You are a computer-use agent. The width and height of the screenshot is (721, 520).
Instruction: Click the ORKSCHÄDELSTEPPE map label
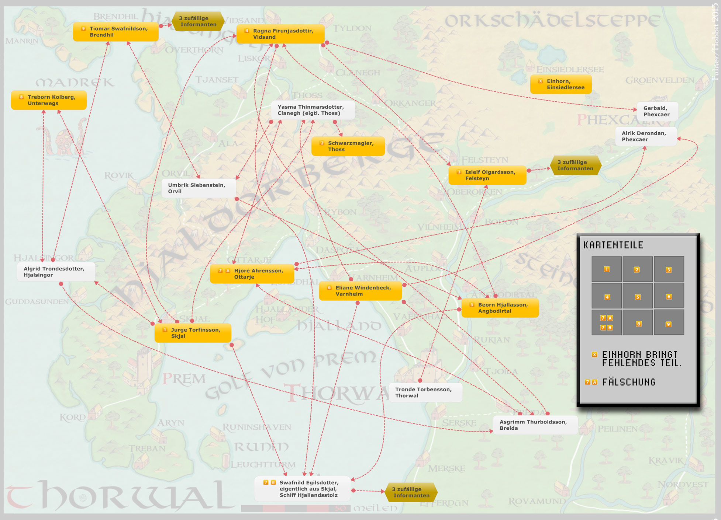point(552,20)
